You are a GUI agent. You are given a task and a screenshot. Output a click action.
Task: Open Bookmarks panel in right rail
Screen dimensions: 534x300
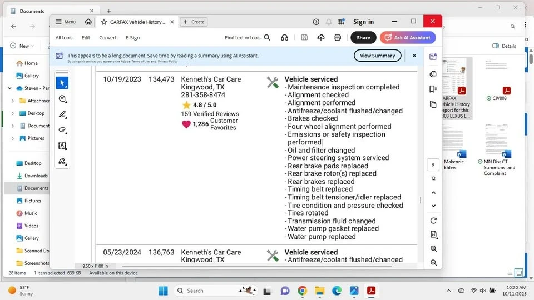pyautogui.click(x=433, y=89)
